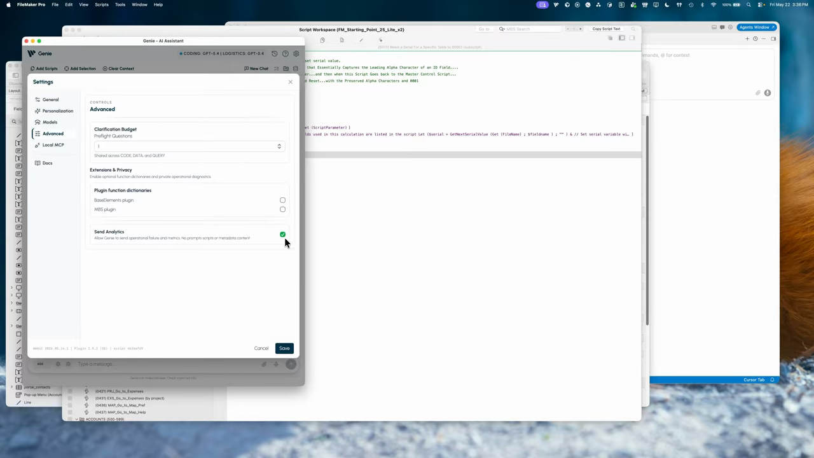Open the Scripts menu

point(102,4)
